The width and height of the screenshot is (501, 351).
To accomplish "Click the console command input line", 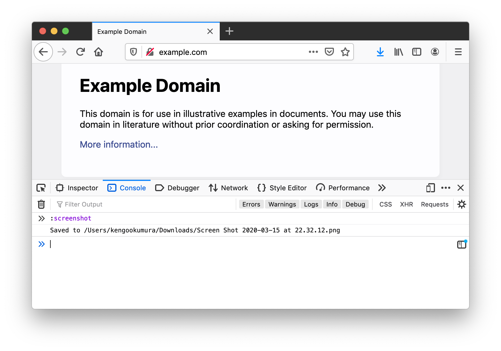I will pyautogui.click(x=250, y=244).
